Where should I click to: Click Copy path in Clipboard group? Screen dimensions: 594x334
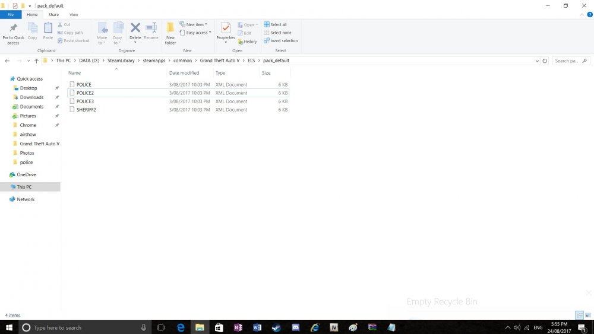pyautogui.click(x=70, y=33)
